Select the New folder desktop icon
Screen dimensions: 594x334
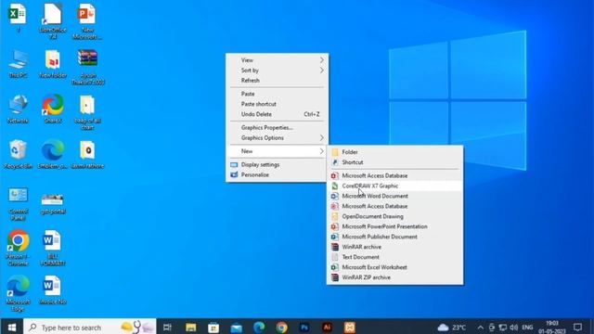pos(53,64)
